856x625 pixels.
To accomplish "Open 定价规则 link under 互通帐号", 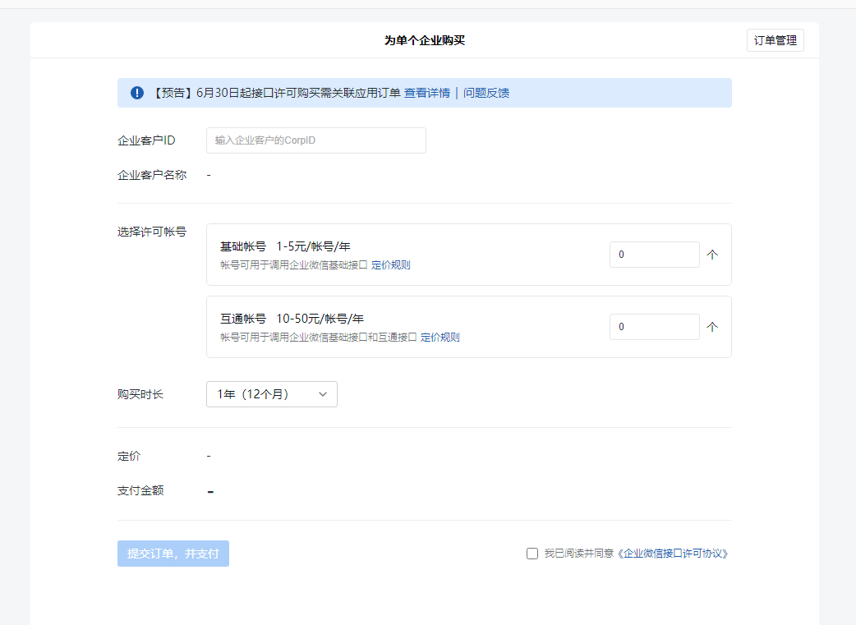I will pos(440,338).
